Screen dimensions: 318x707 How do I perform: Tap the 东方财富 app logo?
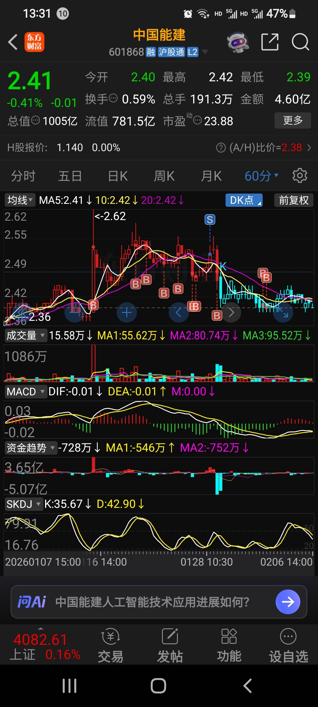34,42
